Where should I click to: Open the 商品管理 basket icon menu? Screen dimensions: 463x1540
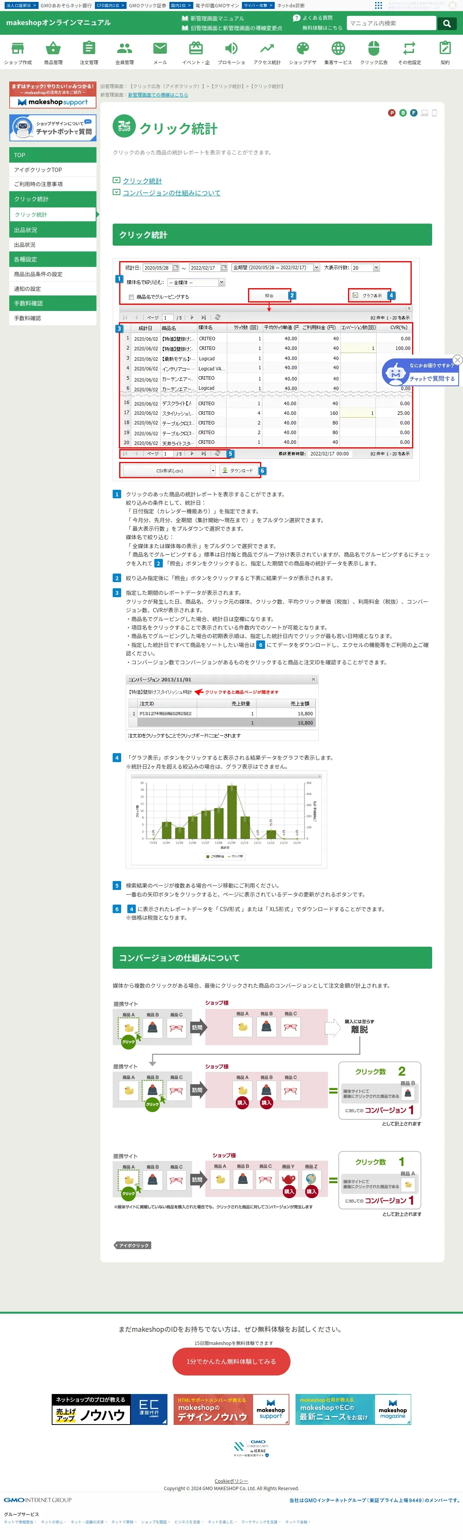pos(53,53)
